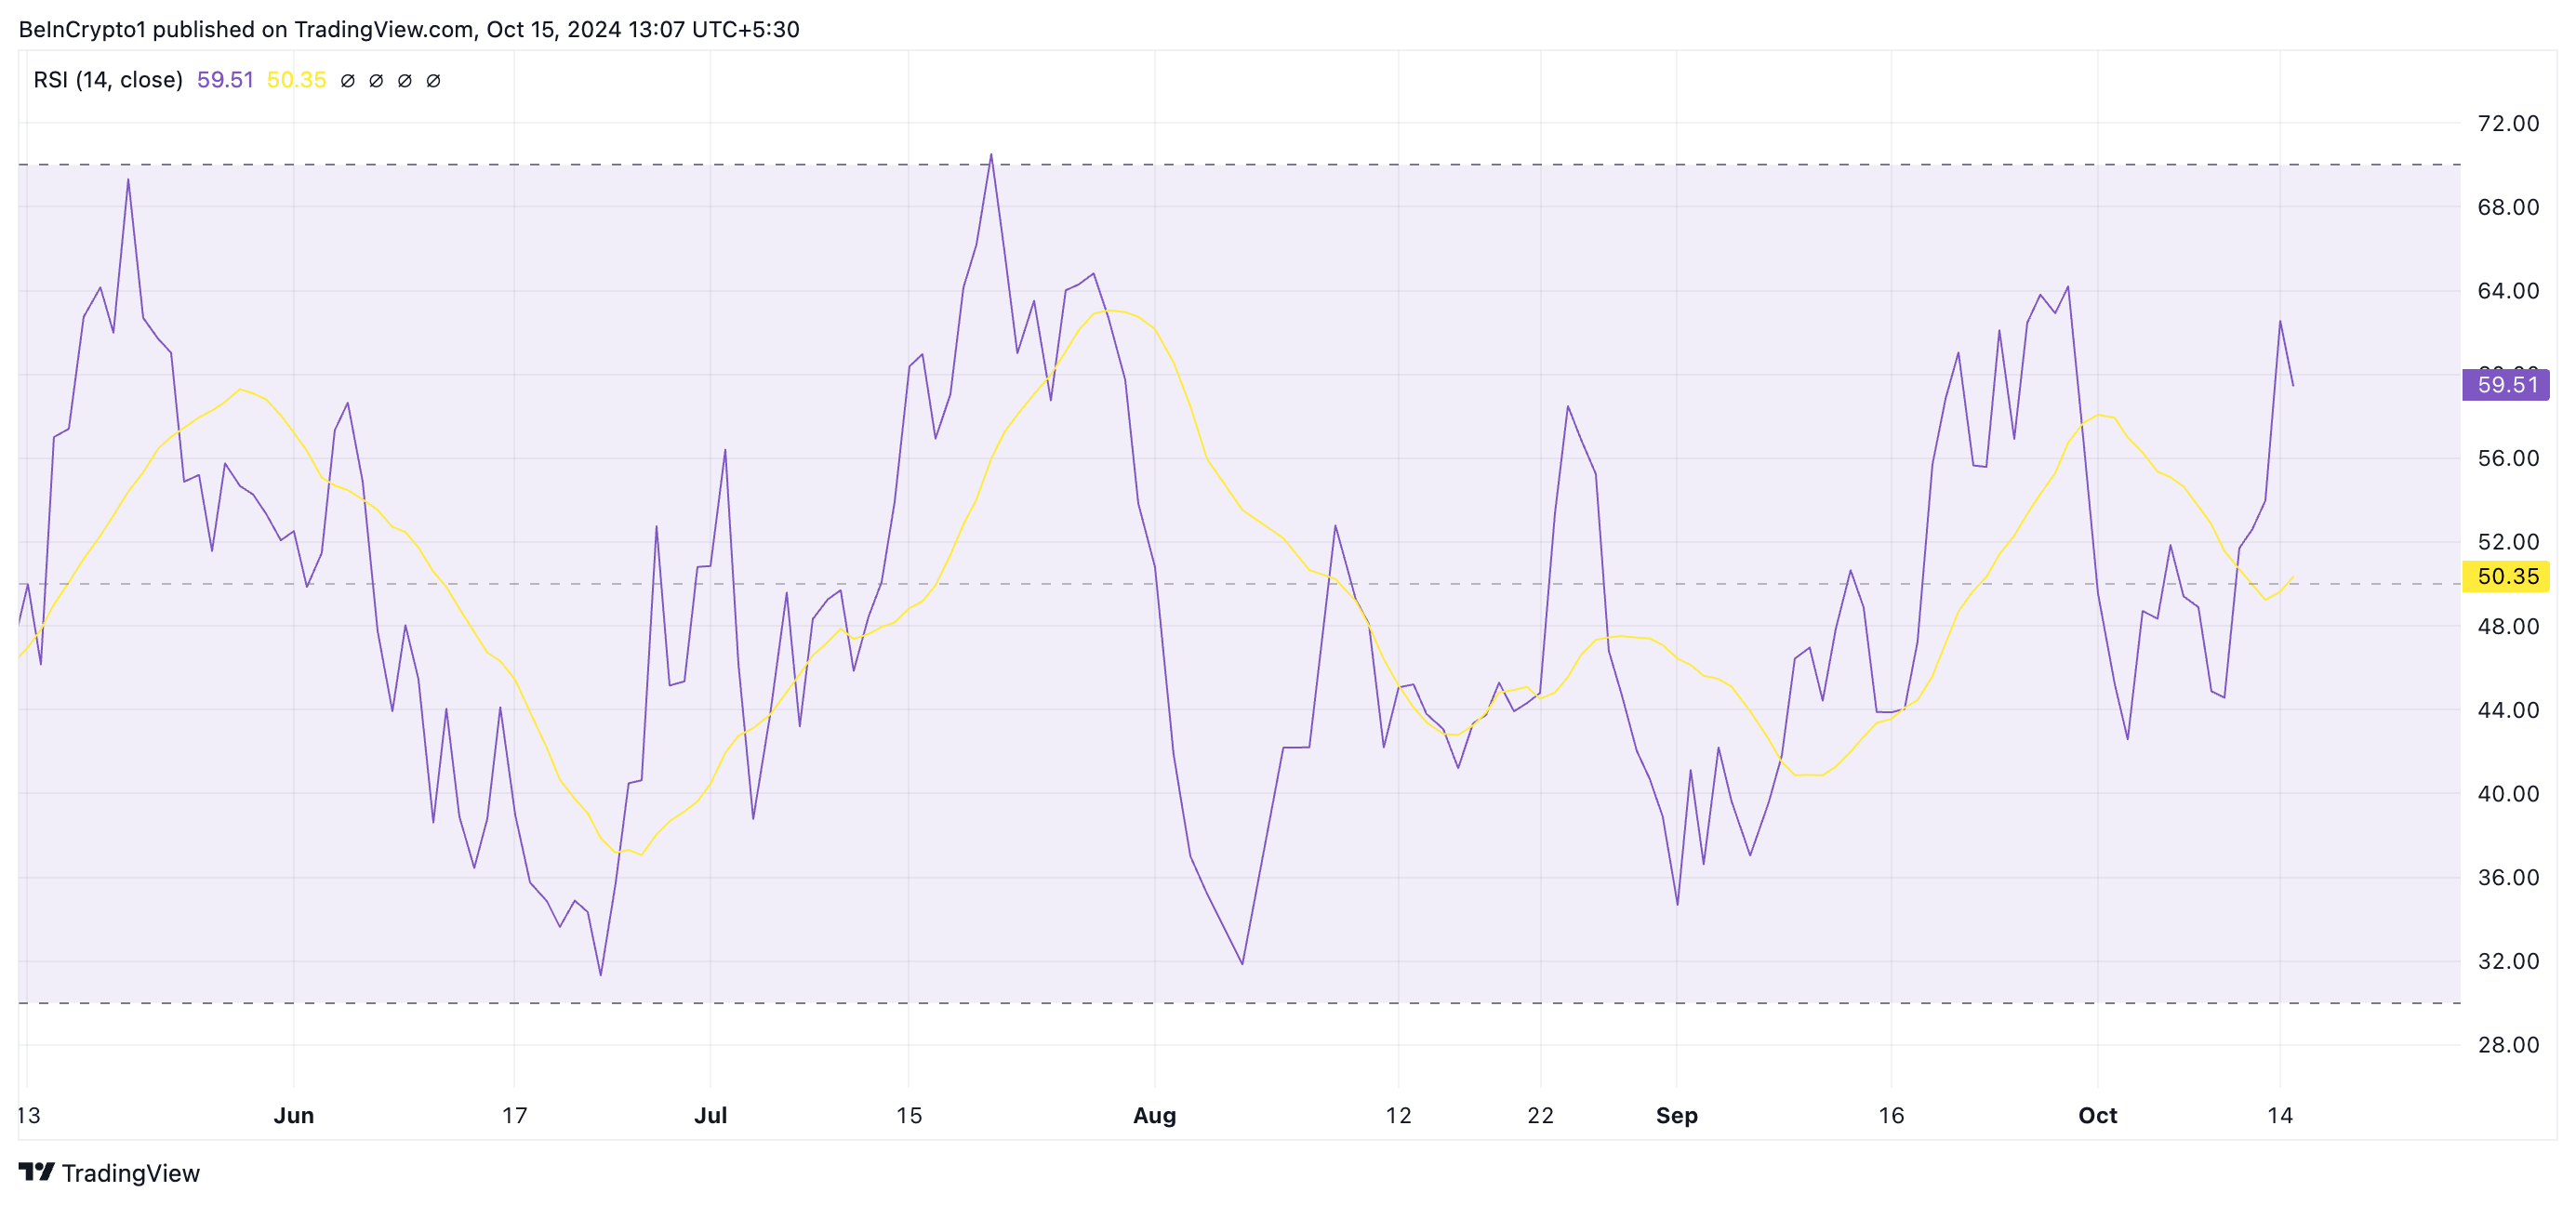This screenshot has height=1205, width=2576.
Task: Click the first empty-value symbol in RSI legend
Action: (x=347, y=81)
